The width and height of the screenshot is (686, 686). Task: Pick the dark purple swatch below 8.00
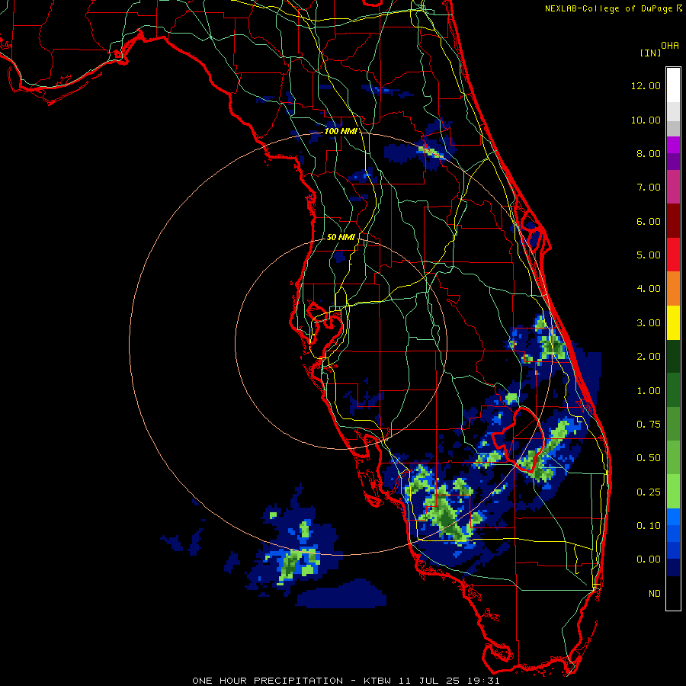pyautogui.click(x=673, y=162)
